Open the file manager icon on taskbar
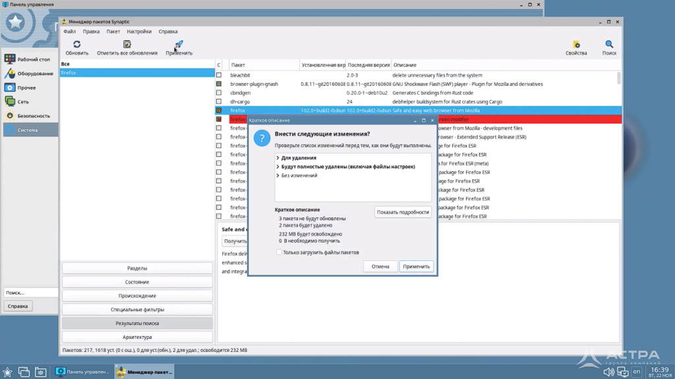The height and width of the screenshot is (379, 675). 40,372
